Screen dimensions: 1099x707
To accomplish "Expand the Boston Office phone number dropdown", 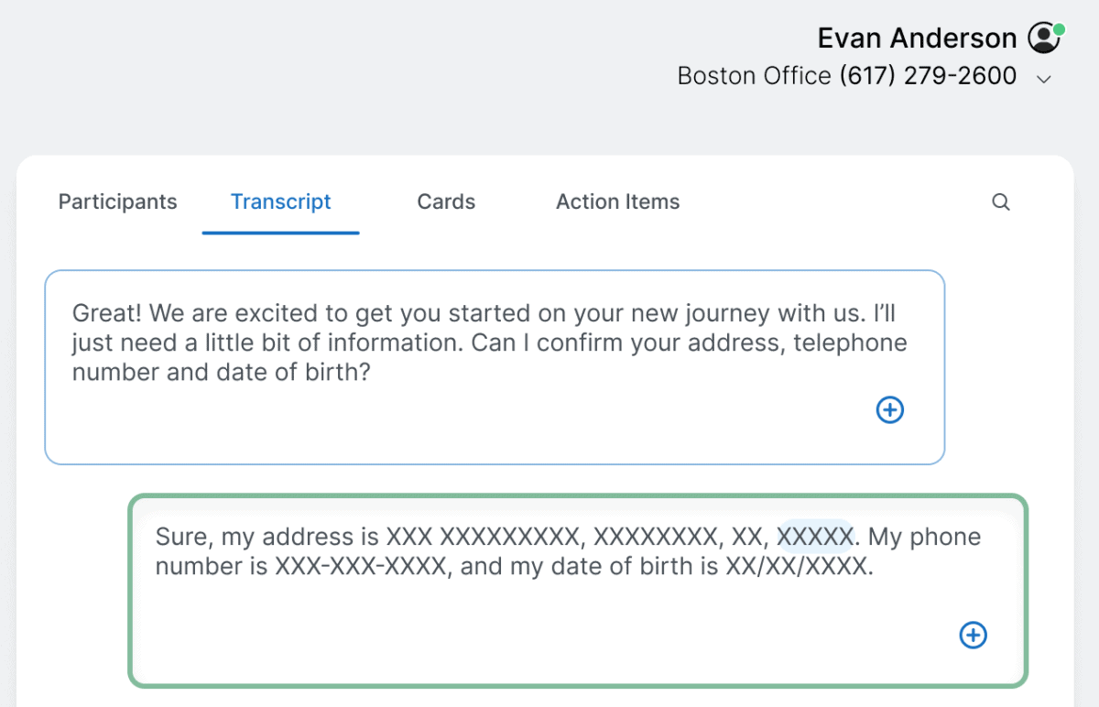I will click(x=1043, y=79).
